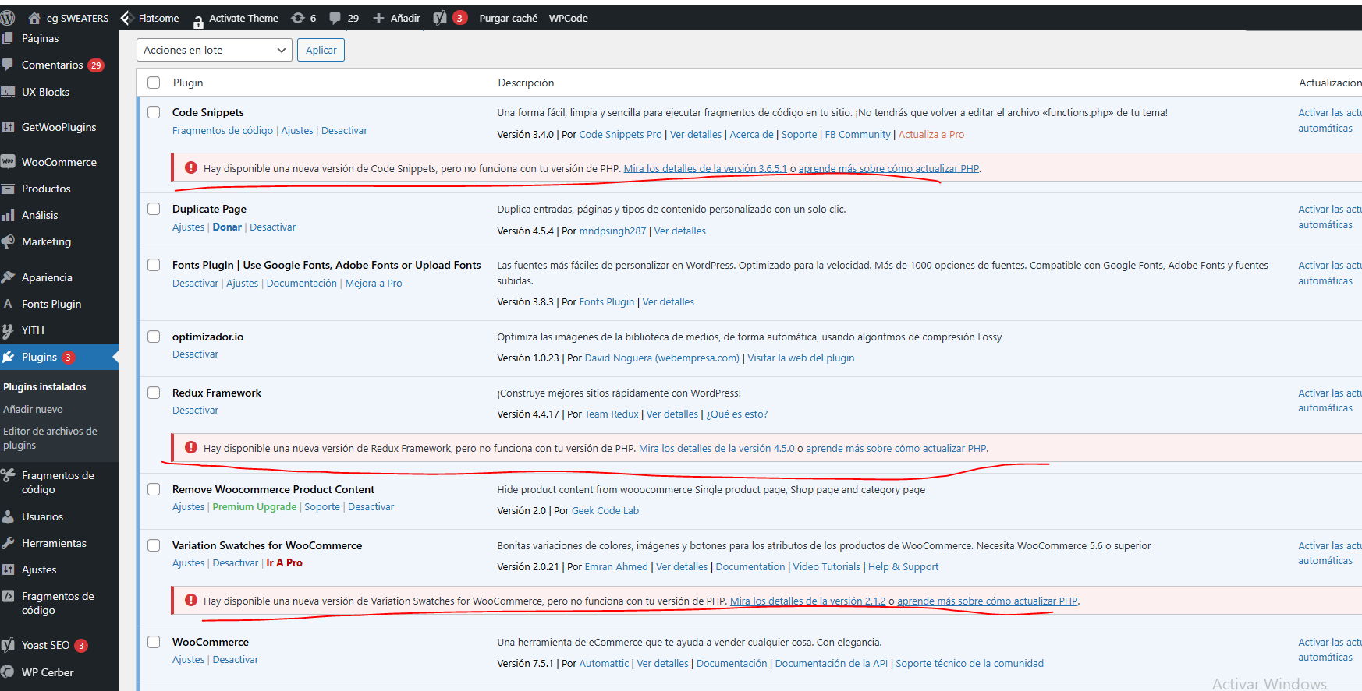Viewport: 1362px width, 691px height.
Task: Open the Yoast SEO admin bar icon
Action: 440,18
